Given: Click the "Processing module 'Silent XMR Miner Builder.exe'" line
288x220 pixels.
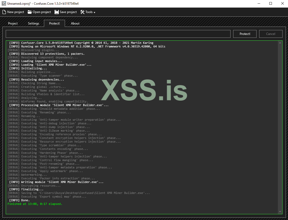Looking at the screenshot, I should (59, 105).
